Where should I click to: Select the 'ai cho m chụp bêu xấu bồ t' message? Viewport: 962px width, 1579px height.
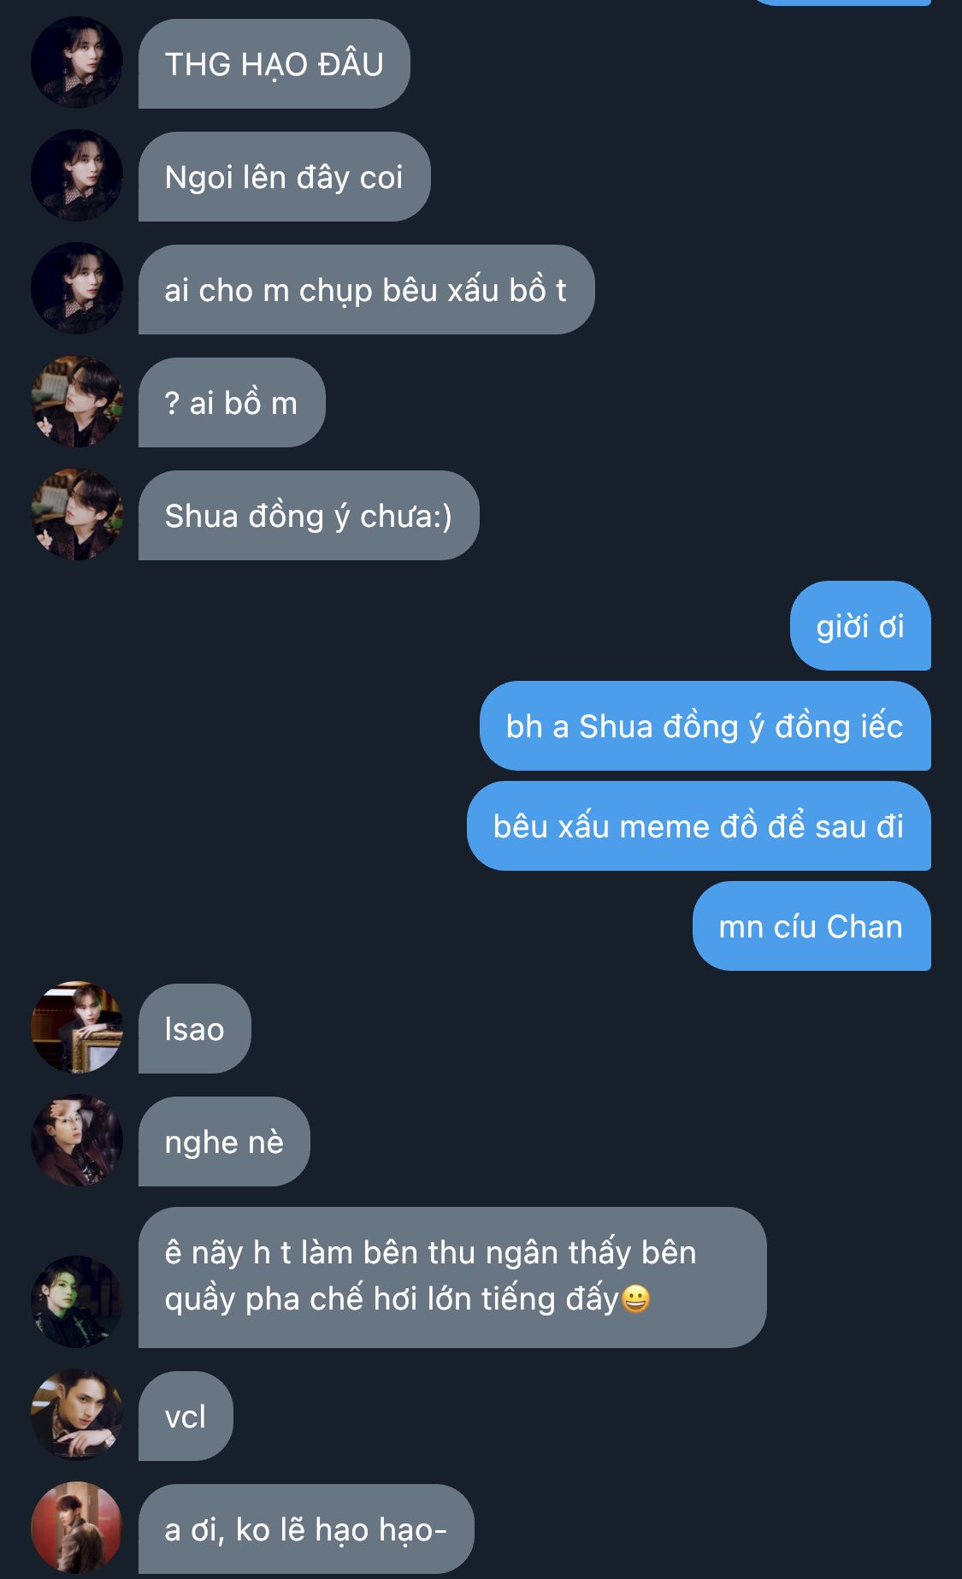[366, 290]
